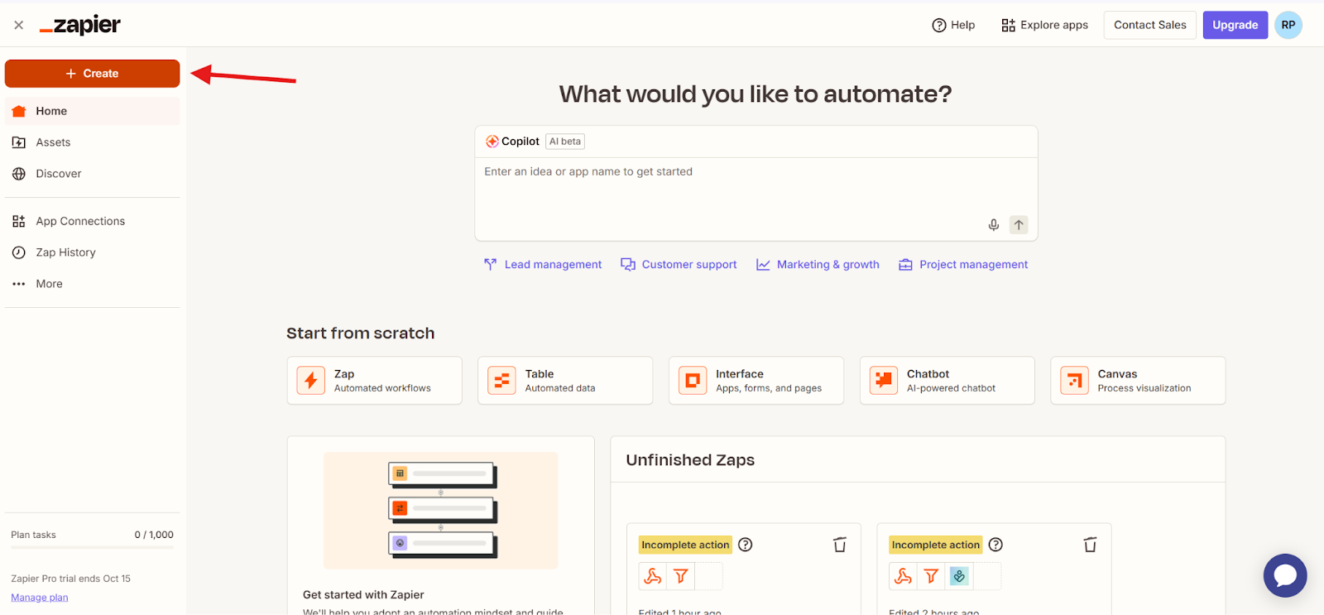Viewport: 1324px width, 615px height.
Task: Click the Customer support chat icon
Action: pyautogui.click(x=628, y=265)
